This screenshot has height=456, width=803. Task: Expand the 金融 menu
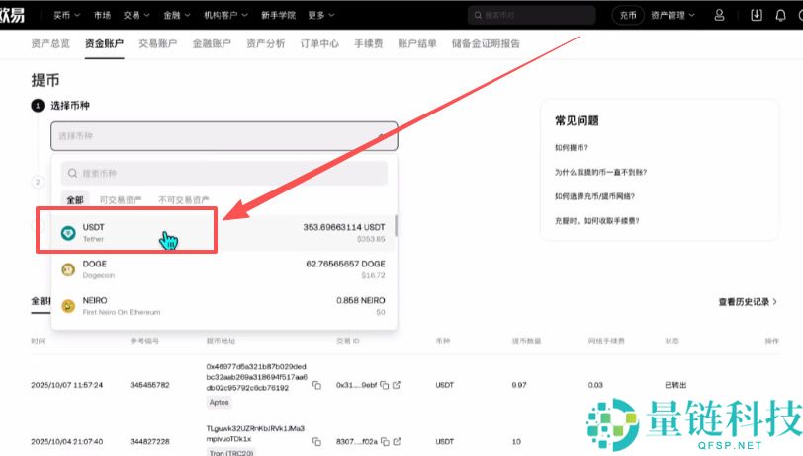pyautogui.click(x=177, y=16)
